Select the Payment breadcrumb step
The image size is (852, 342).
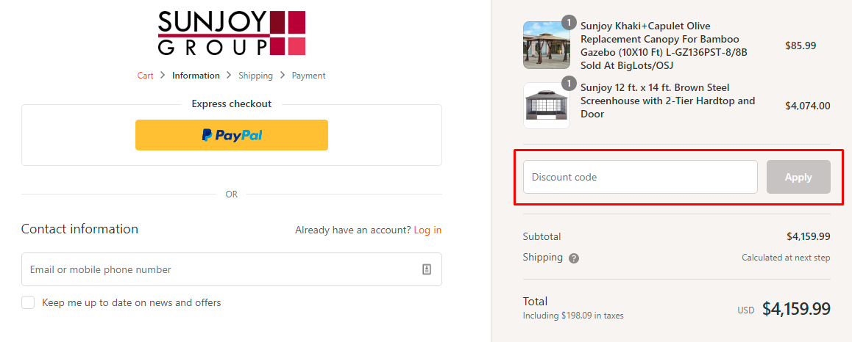(x=308, y=76)
